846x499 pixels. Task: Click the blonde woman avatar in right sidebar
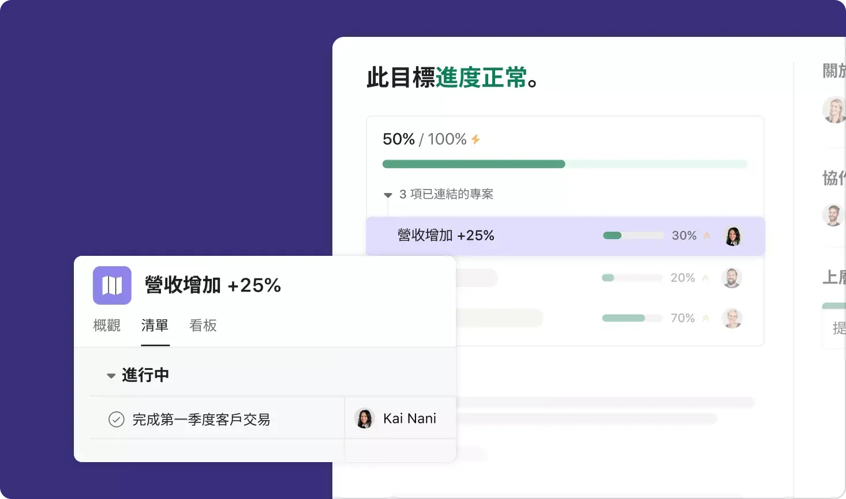click(834, 109)
